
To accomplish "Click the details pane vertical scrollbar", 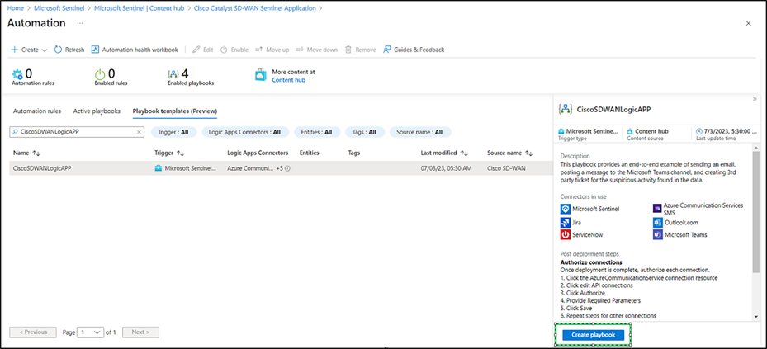I will (755, 212).
